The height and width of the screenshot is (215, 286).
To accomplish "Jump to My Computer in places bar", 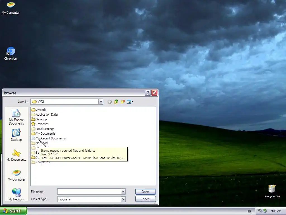I will [16, 175].
